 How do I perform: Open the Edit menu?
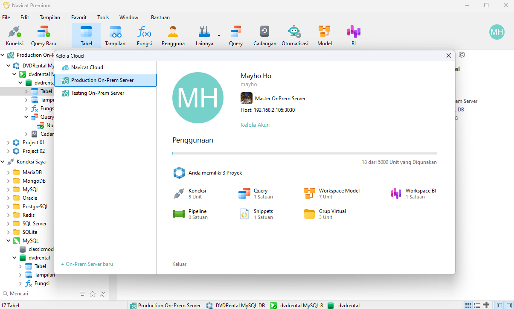click(25, 17)
